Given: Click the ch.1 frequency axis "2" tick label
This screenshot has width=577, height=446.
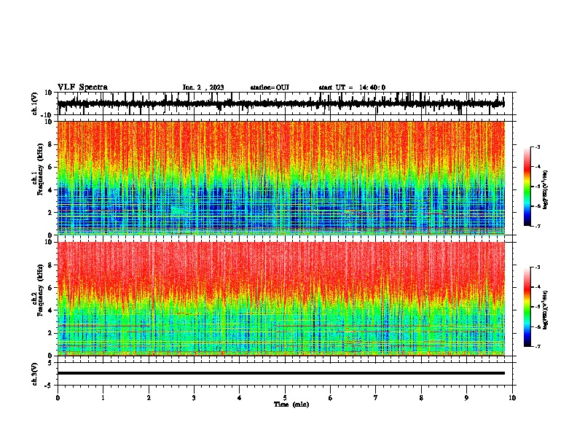Looking at the screenshot, I should point(50,212).
